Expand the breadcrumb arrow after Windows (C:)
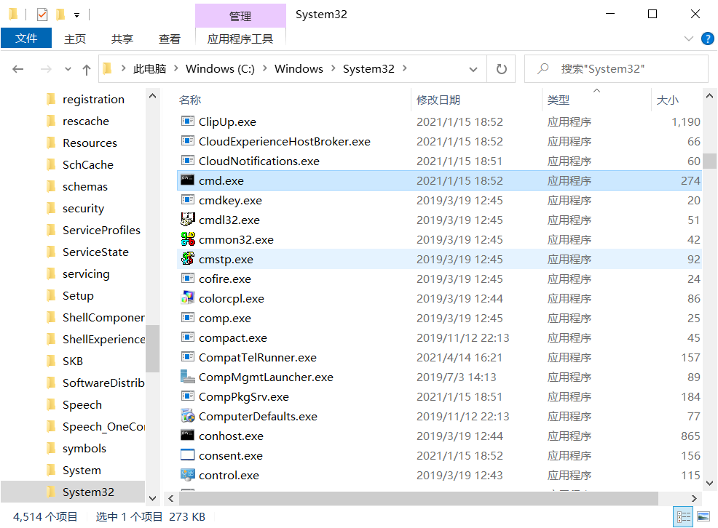The width and height of the screenshot is (718, 528). click(264, 68)
